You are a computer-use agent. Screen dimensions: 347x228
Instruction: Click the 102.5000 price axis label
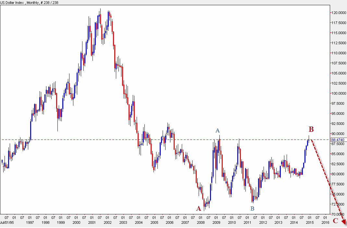tap(338, 83)
